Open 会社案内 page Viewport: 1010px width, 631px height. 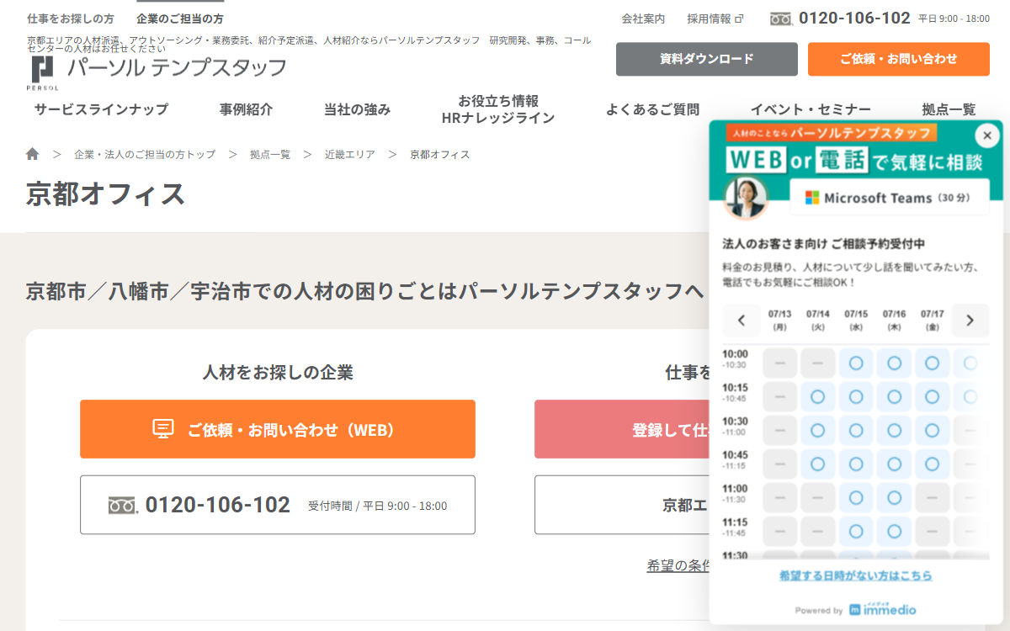[643, 19]
